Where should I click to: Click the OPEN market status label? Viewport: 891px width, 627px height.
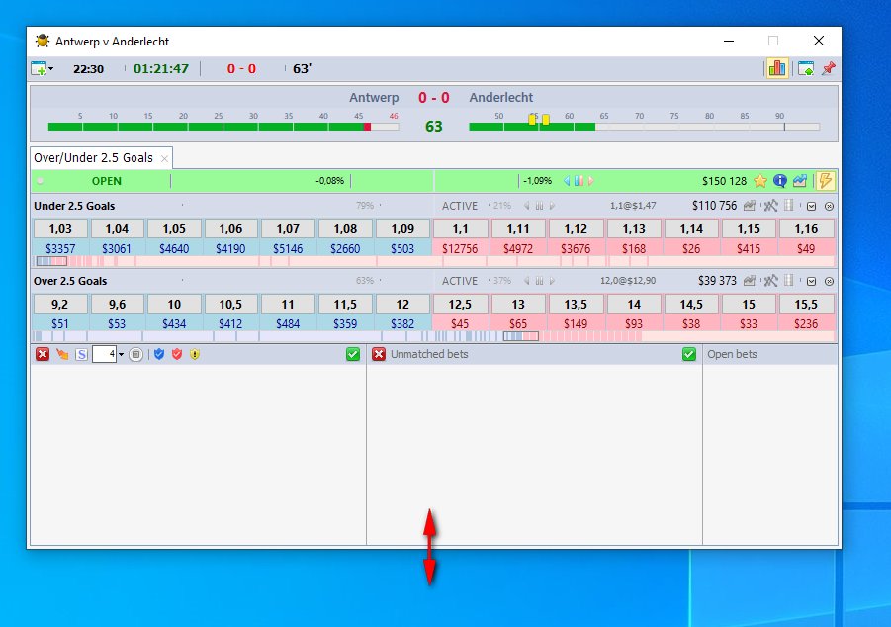(x=107, y=181)
